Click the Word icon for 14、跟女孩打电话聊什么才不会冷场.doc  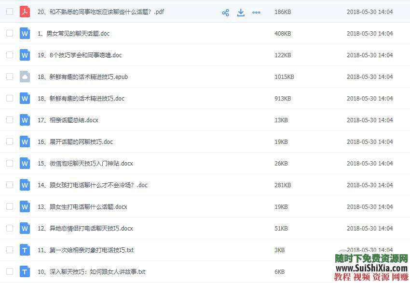pyautogui.click(x=25, y=185)
